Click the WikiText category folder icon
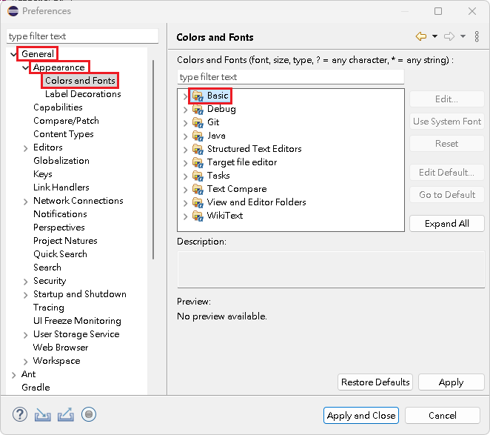The image size is (490, 435). pos(198,216)
